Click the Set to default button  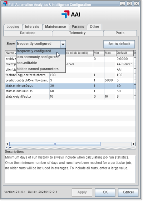[x=119, y=44]
